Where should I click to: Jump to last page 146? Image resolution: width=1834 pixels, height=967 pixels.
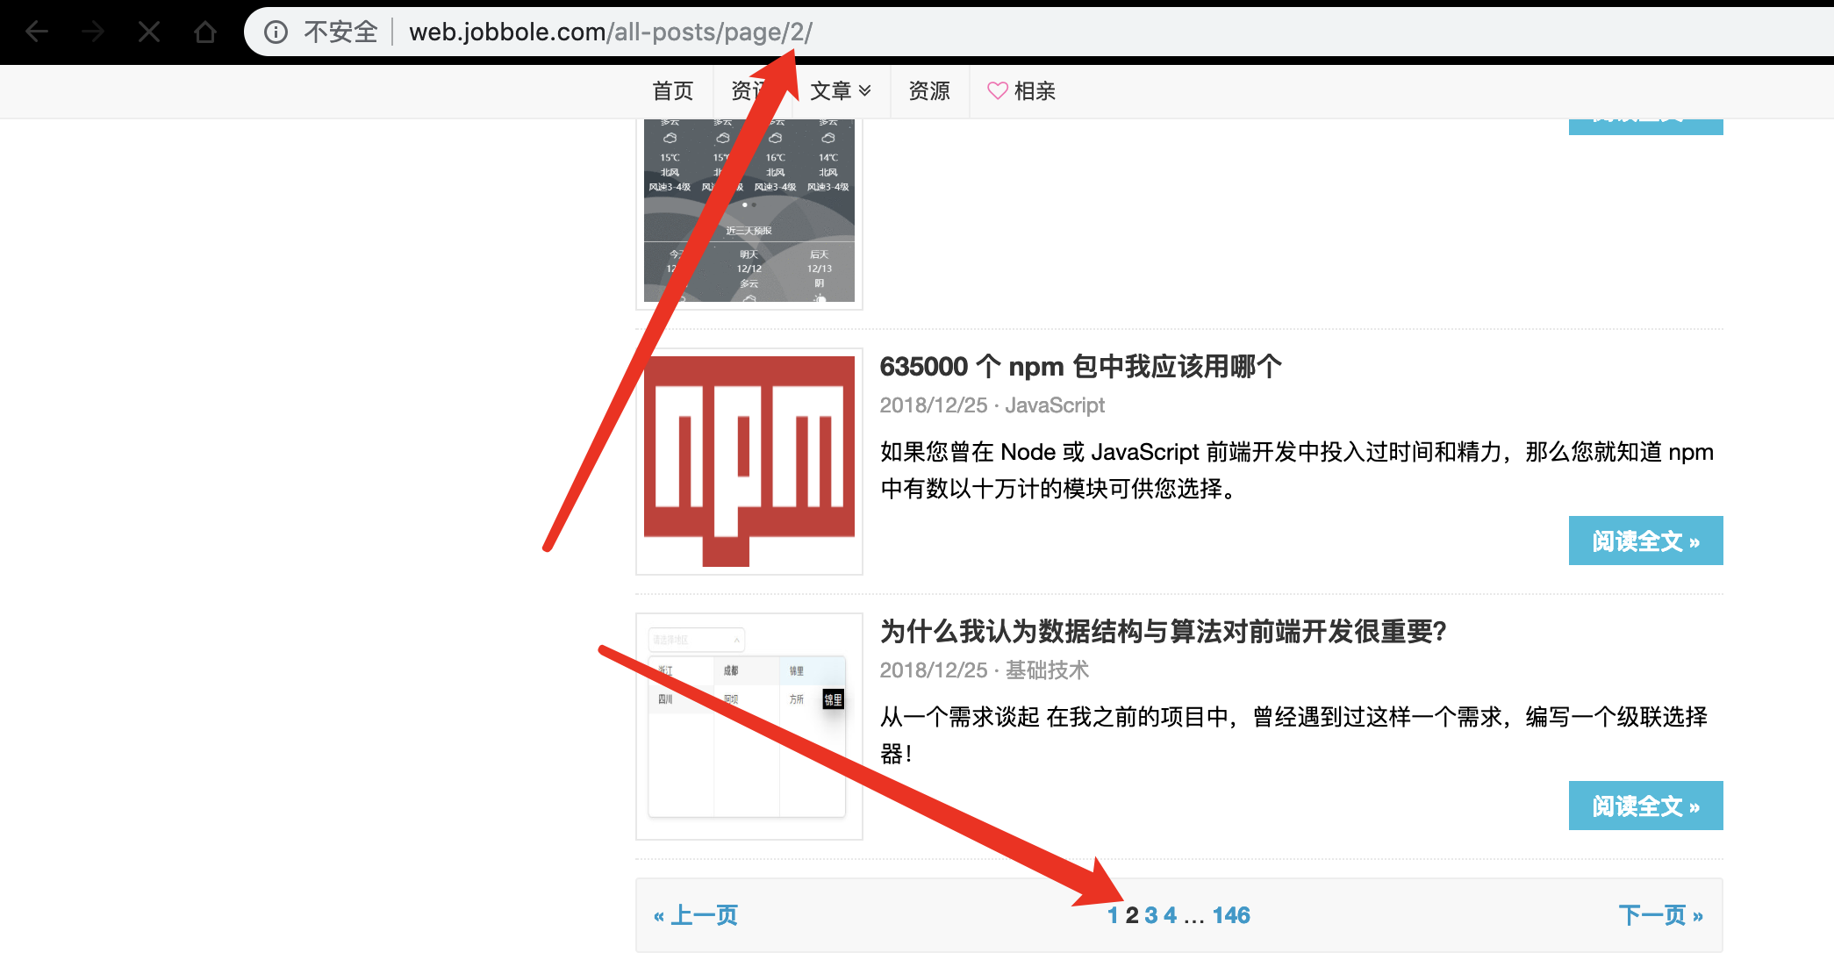click(1231, 916)
